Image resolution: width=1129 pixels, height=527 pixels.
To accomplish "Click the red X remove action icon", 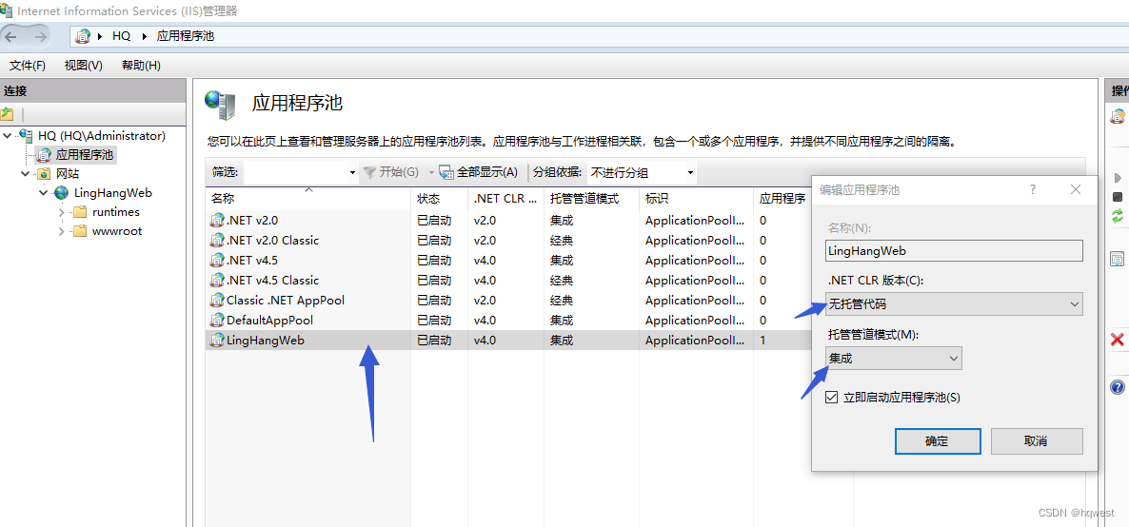I will [1118, 339].
